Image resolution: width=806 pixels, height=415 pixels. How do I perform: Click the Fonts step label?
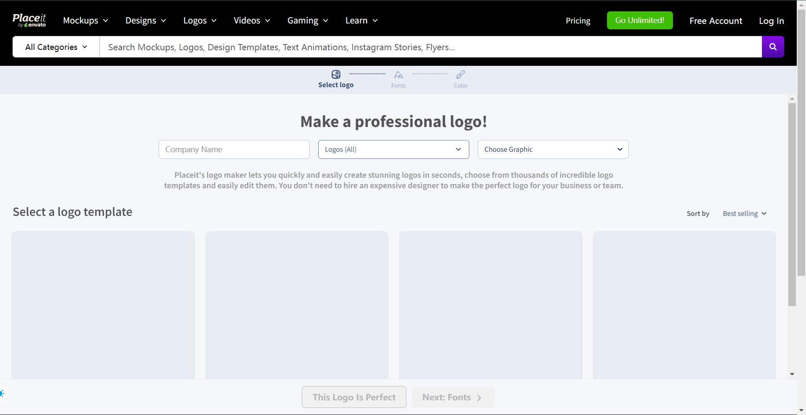(x=398, y=86)
